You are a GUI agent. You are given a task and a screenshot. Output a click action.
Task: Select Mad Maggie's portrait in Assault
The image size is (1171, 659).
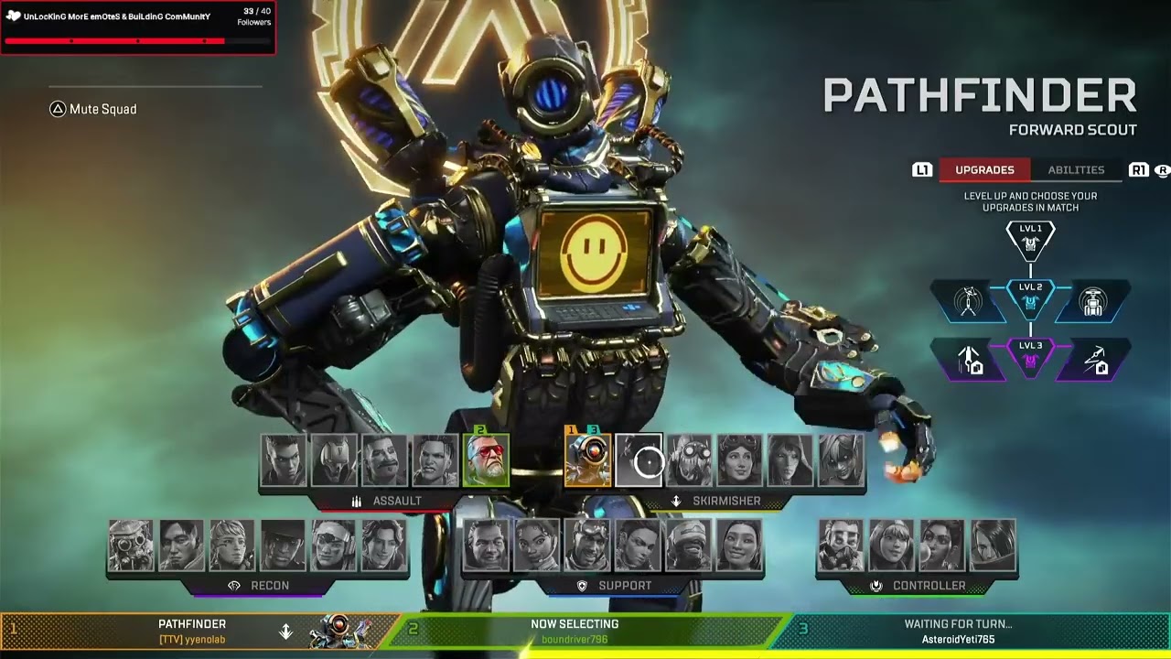click(x=435, y=460)
